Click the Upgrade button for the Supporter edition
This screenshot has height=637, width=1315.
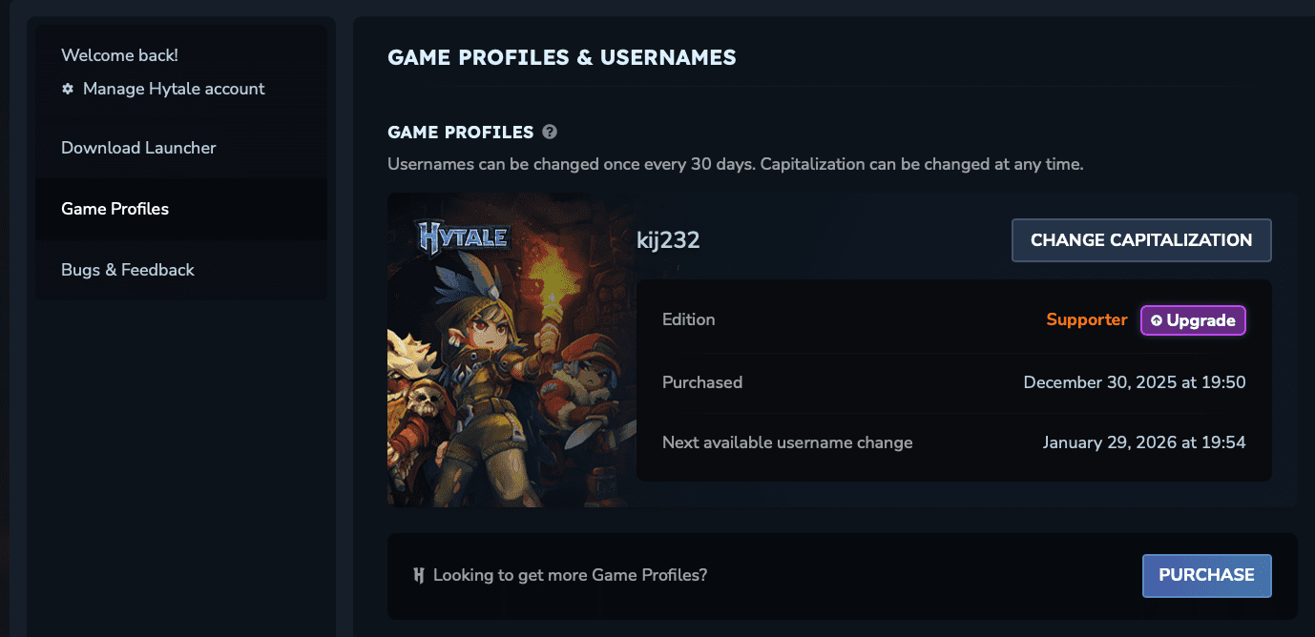tap(1193, 320)
